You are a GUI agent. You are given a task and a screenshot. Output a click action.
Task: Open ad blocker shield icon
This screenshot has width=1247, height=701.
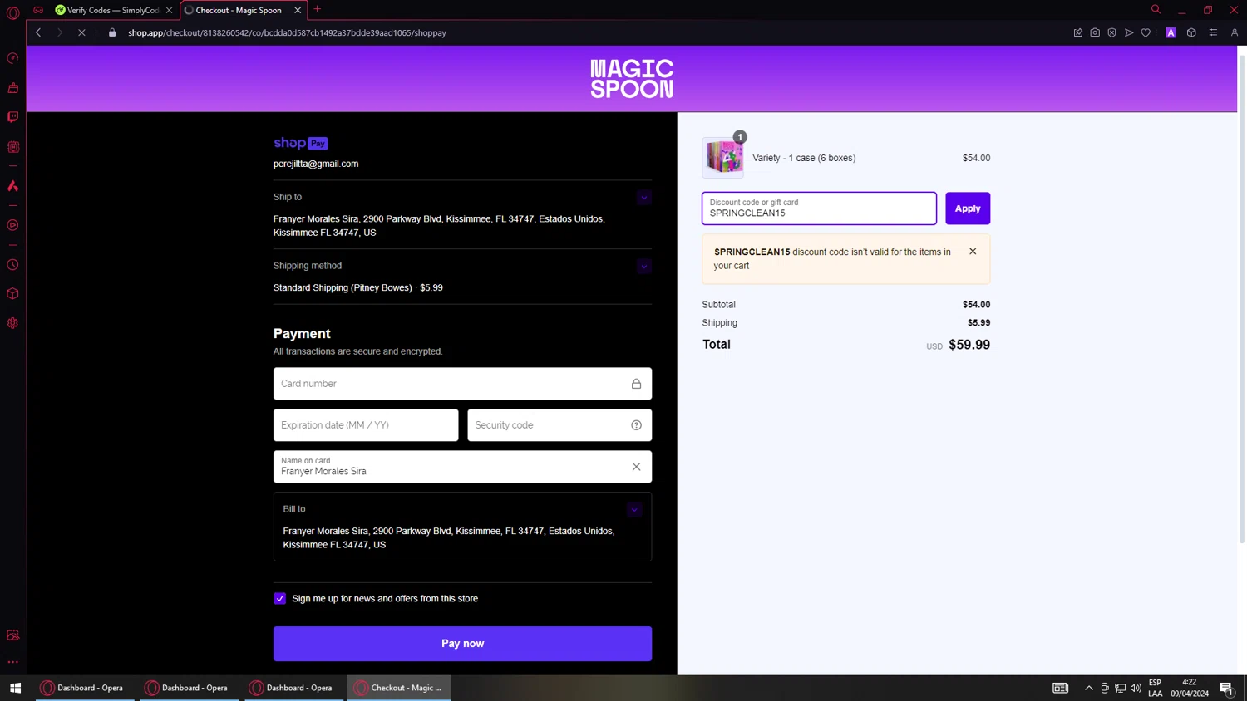point(1111,32)
